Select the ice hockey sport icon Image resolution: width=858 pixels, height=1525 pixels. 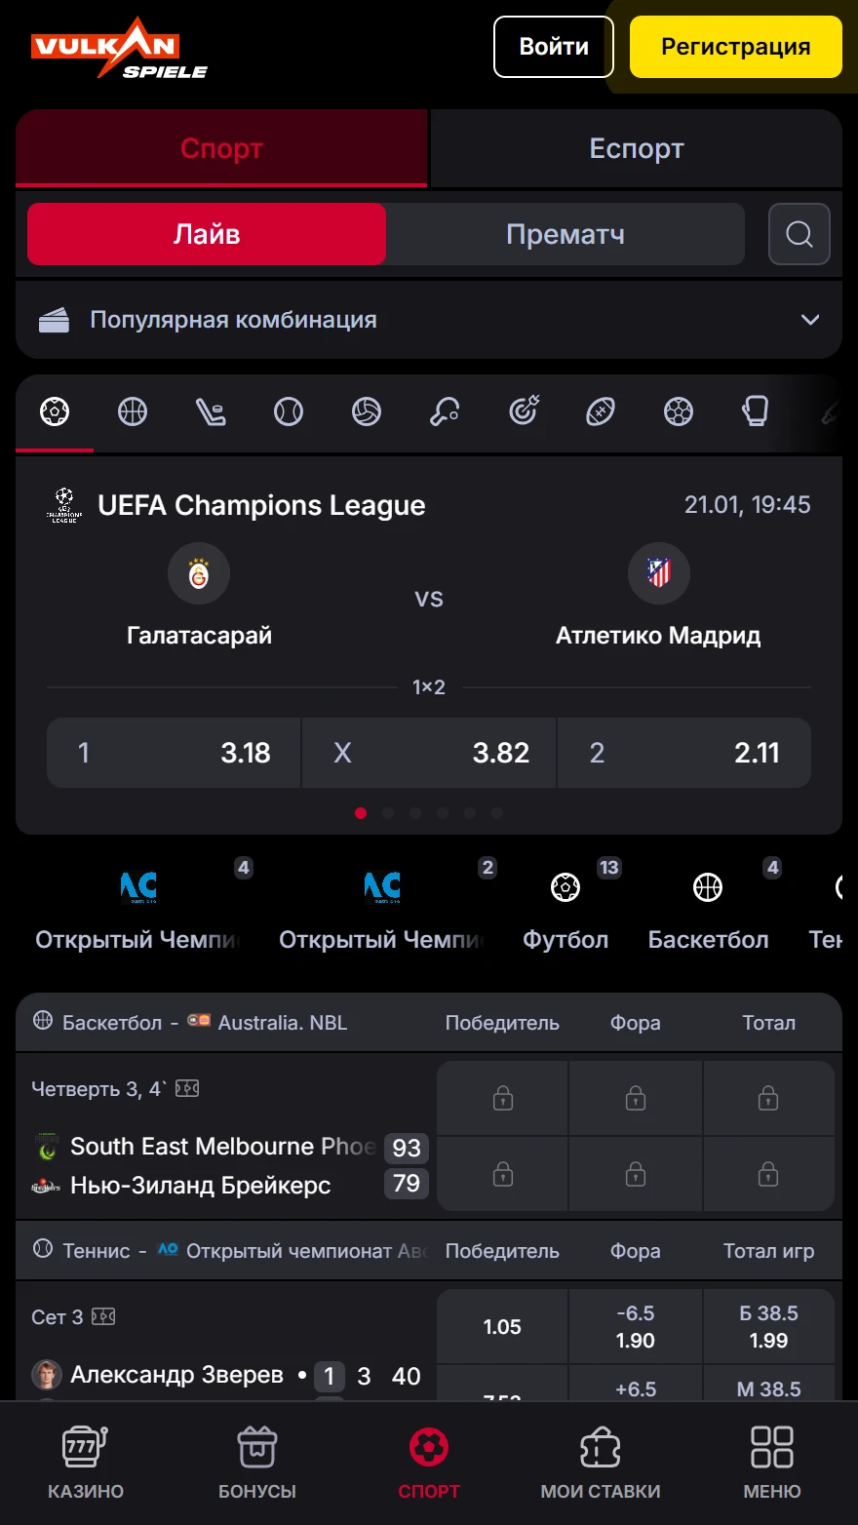[211, 412]
